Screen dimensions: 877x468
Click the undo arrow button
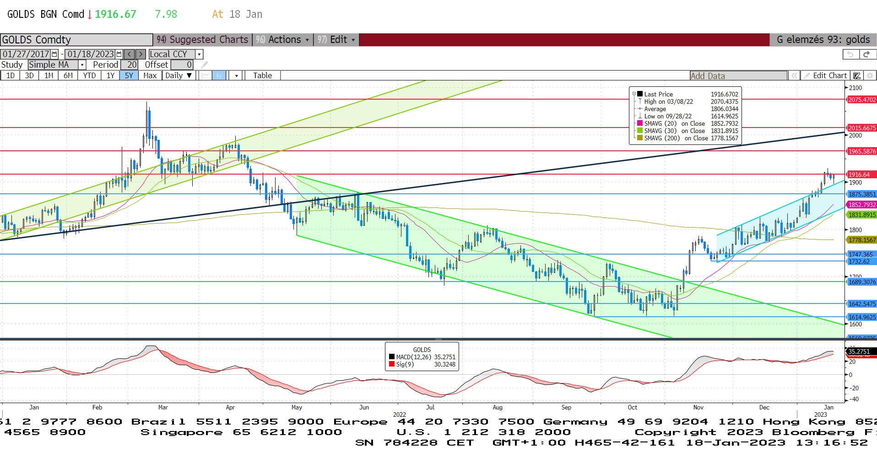pos(850,54)
